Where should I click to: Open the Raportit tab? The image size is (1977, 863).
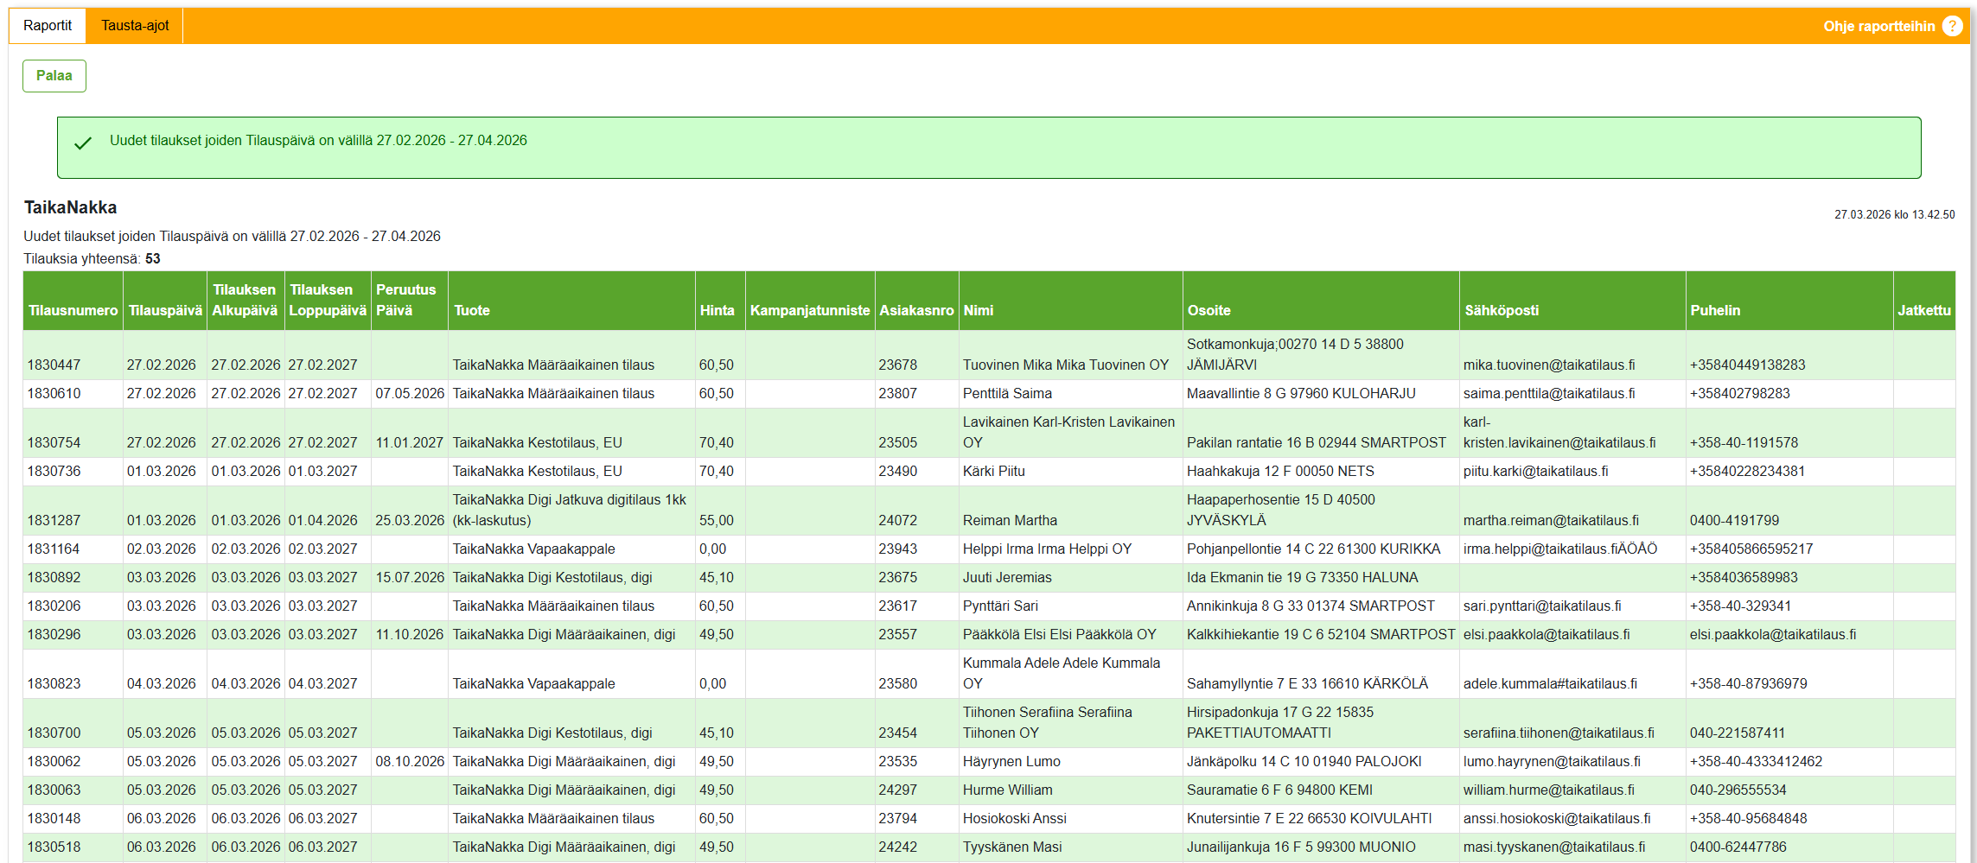click(x=48, y=26)
